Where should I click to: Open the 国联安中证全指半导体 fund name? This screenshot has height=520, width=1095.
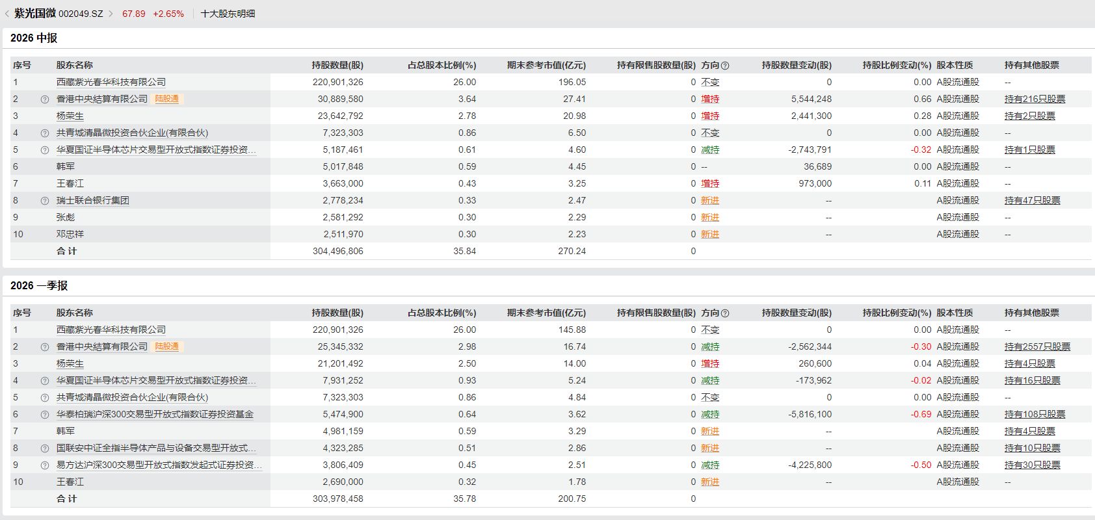pos(156,448)
